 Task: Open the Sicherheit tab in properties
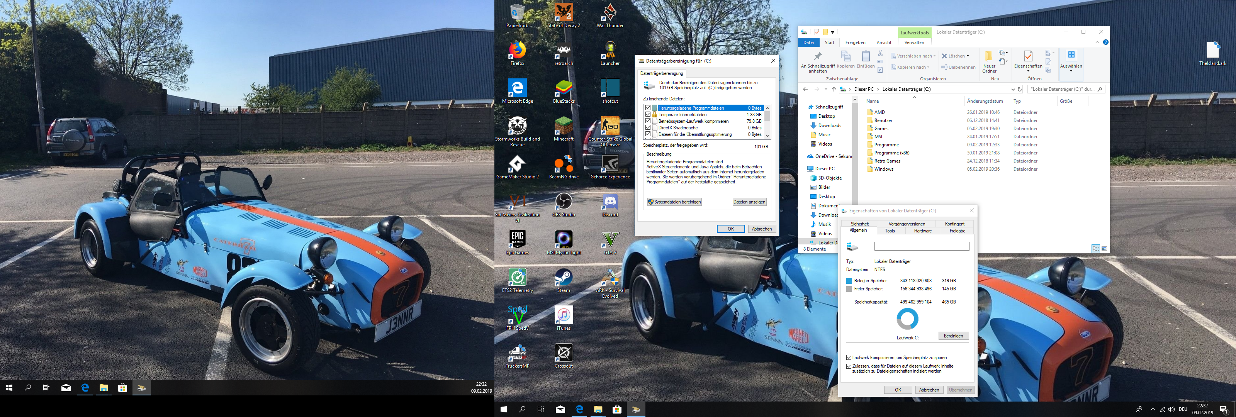click(859, 224)
